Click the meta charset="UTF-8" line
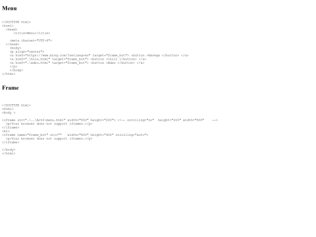Viewport: 316px width, 237px height. [x=31, y=40]
